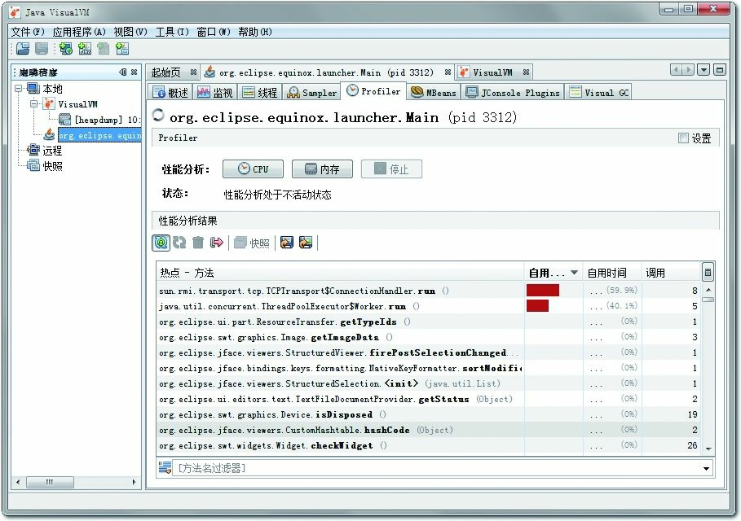The width and height of the screenshot is (741, 521).
Task: Click the results table scroll-down arrow
Action: (708, 449)
